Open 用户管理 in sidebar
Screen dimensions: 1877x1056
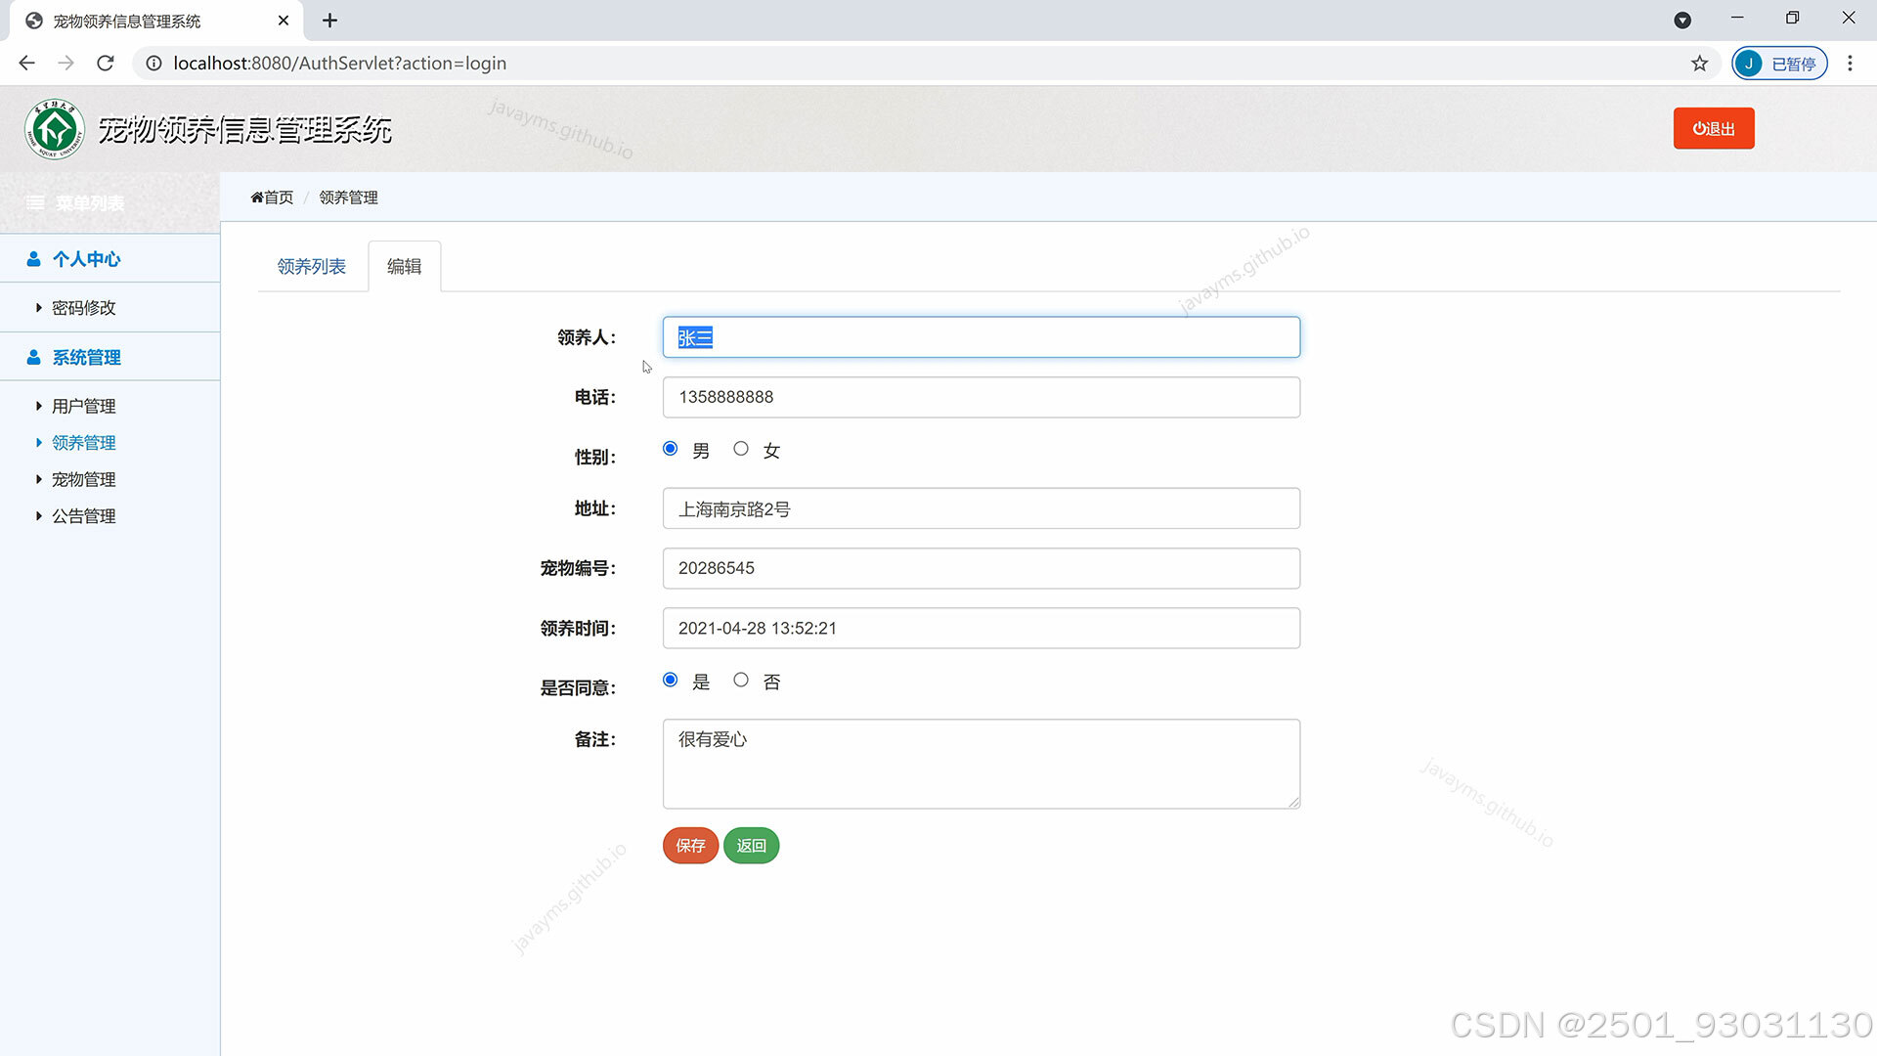point(83,407)
